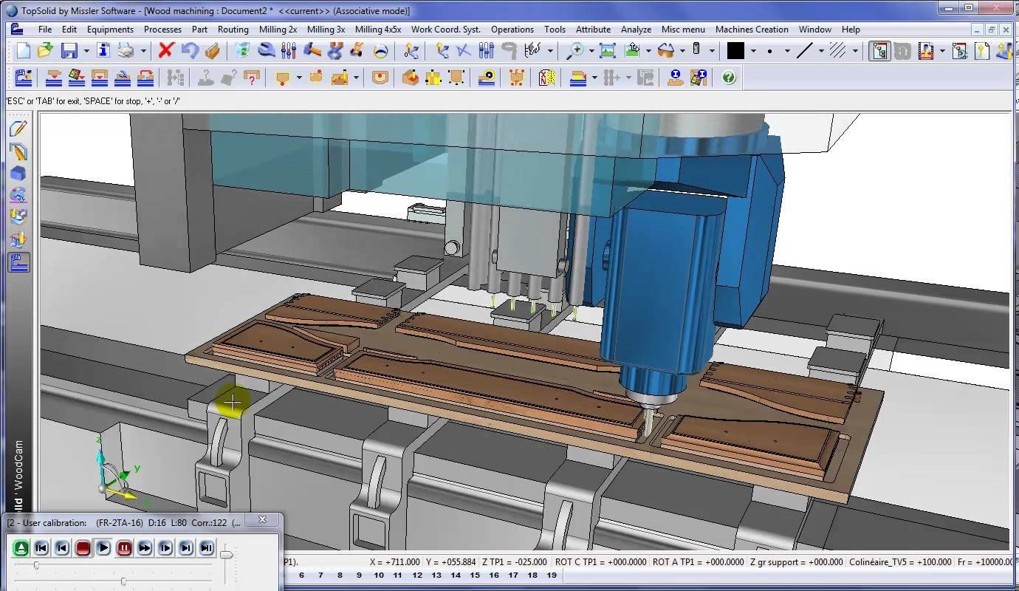This screenshot has height=591, width=1019.
Task: Save the document with the floppy disk icon
Action: click(x=69, y=51)
